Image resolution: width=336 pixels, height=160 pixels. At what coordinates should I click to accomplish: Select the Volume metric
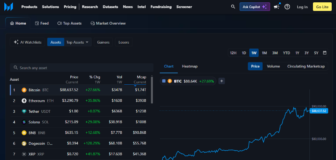click(x=273, y=66)
